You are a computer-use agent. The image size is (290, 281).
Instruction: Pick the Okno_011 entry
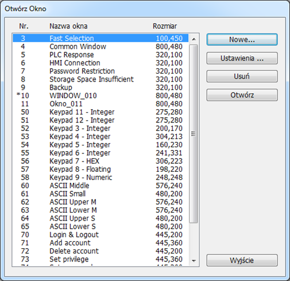point(100,104)
